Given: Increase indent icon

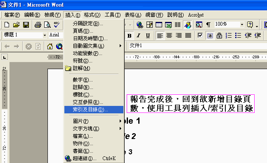Looking at the screenshot, I should click(x=258, y=36).
